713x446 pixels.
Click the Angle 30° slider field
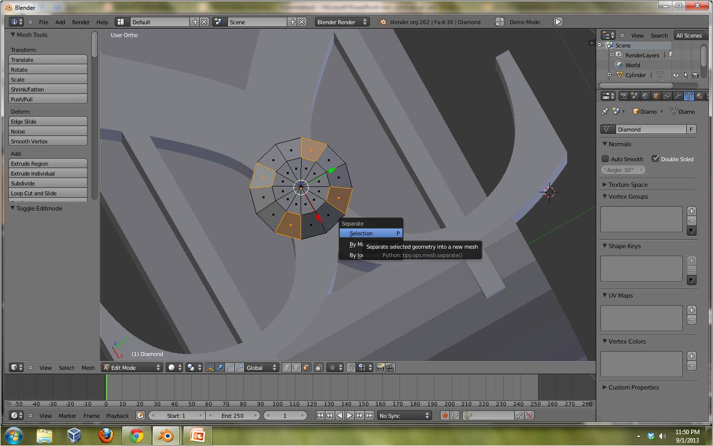(x=624, y=170)
